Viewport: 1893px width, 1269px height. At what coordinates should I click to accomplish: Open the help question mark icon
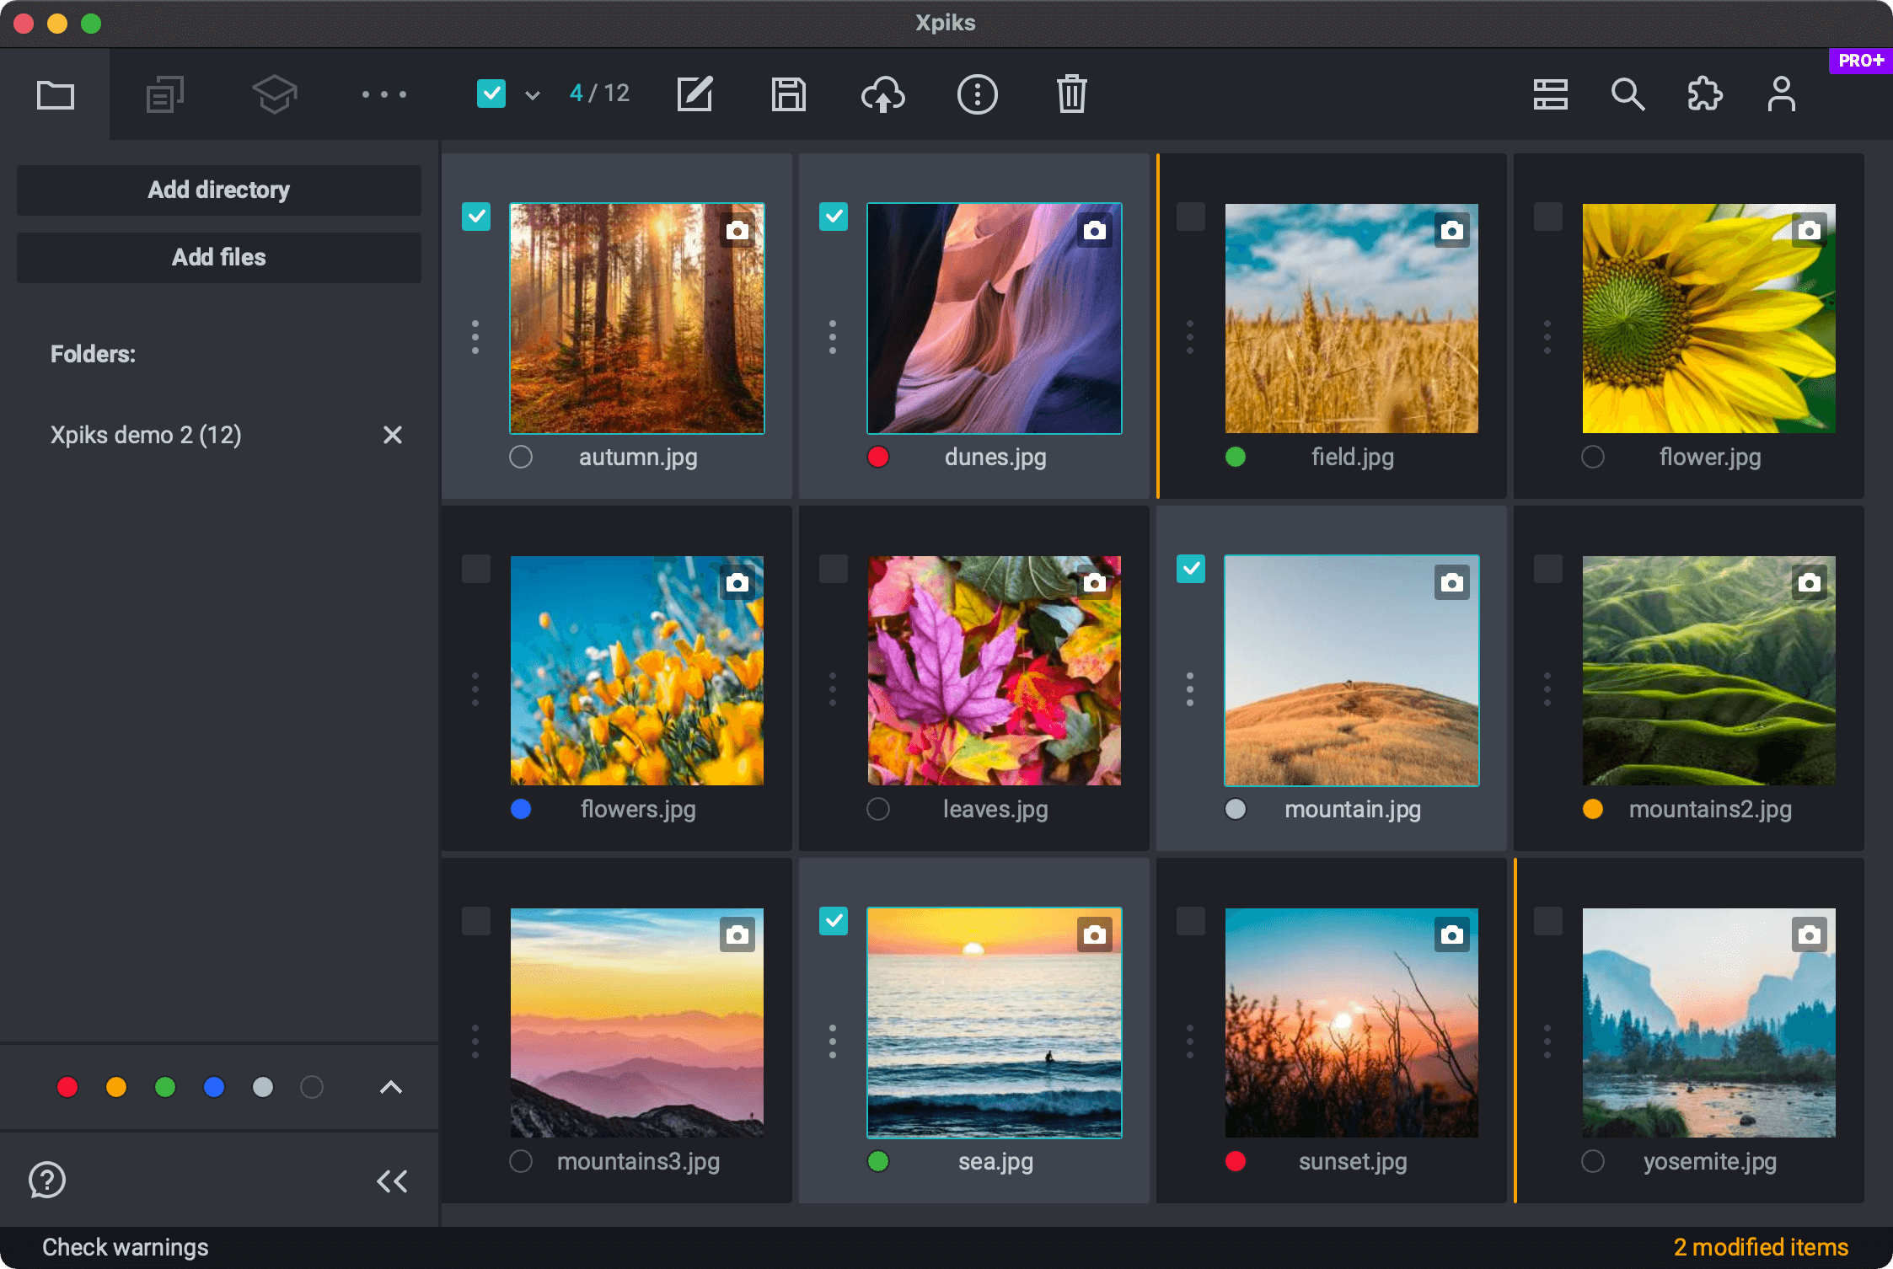point(47,1180)
